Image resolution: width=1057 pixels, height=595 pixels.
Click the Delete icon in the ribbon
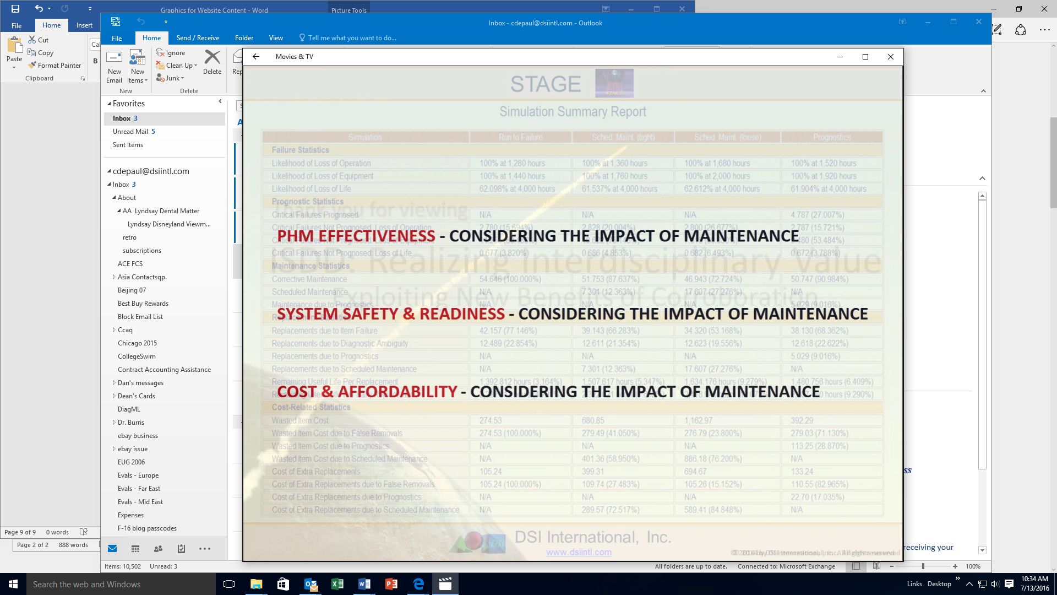(x=212, y=57)
